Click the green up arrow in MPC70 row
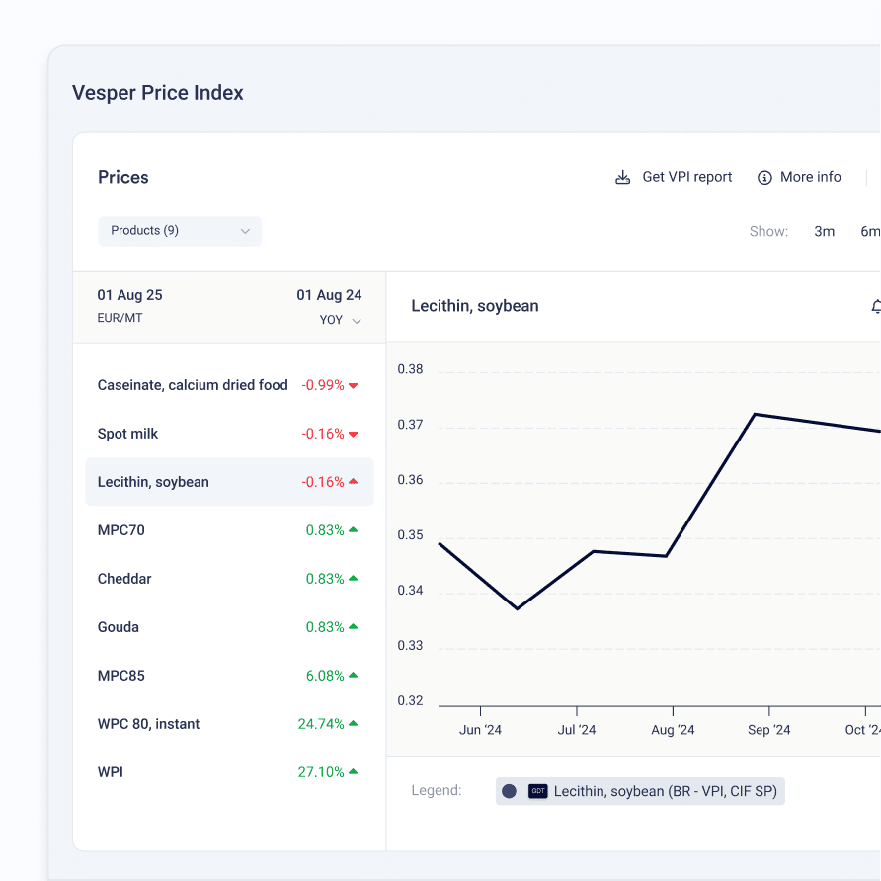The image size is (881, 881). pos(354,529)
